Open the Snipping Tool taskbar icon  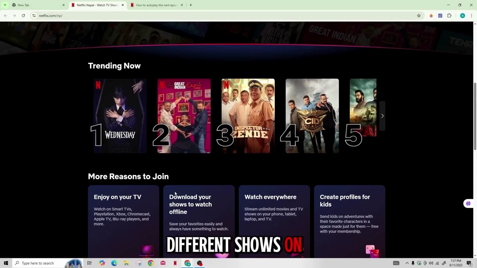139,263
